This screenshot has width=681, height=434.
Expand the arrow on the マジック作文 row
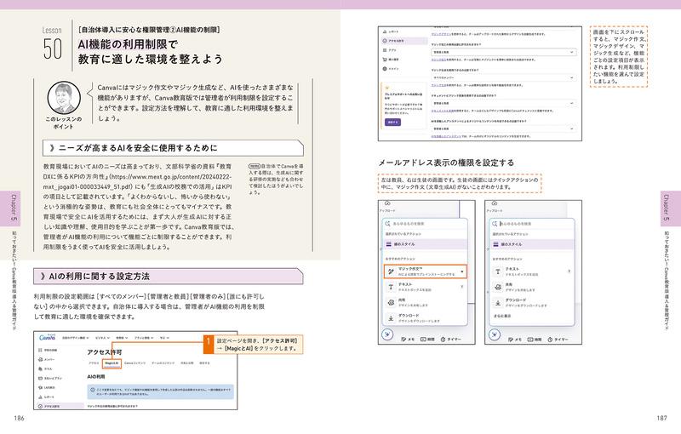pyautogui.click(x=462, y=271)
